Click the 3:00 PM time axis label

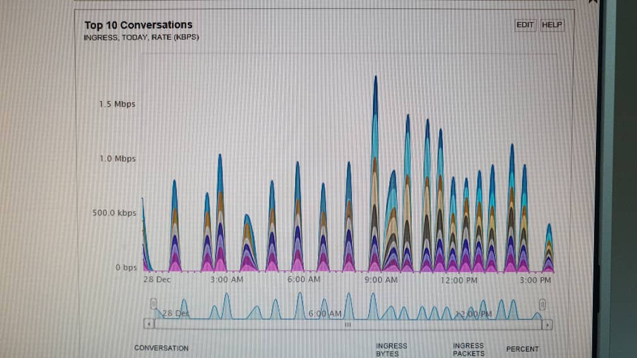pos(535,280)
